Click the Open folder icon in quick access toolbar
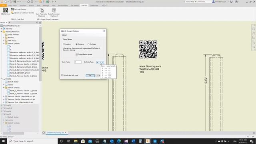 click(11, 2)
